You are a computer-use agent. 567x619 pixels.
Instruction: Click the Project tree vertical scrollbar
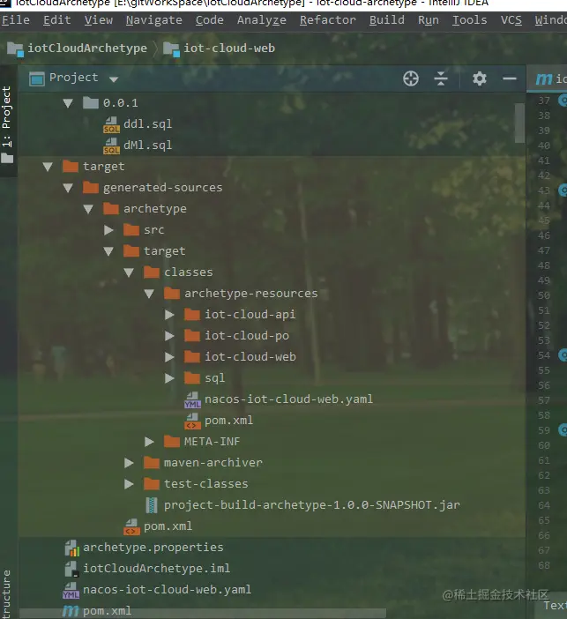tap(519, 123)
